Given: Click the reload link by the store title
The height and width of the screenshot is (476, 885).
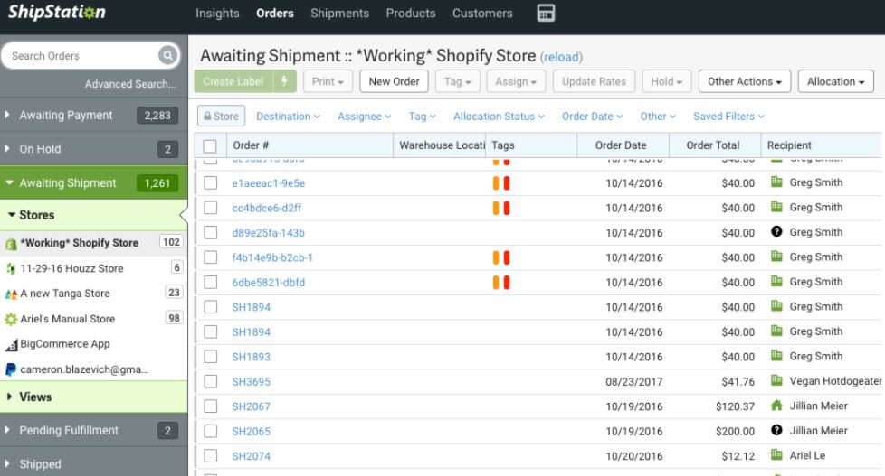Looking at the screenshot, I should pos(561,57).
